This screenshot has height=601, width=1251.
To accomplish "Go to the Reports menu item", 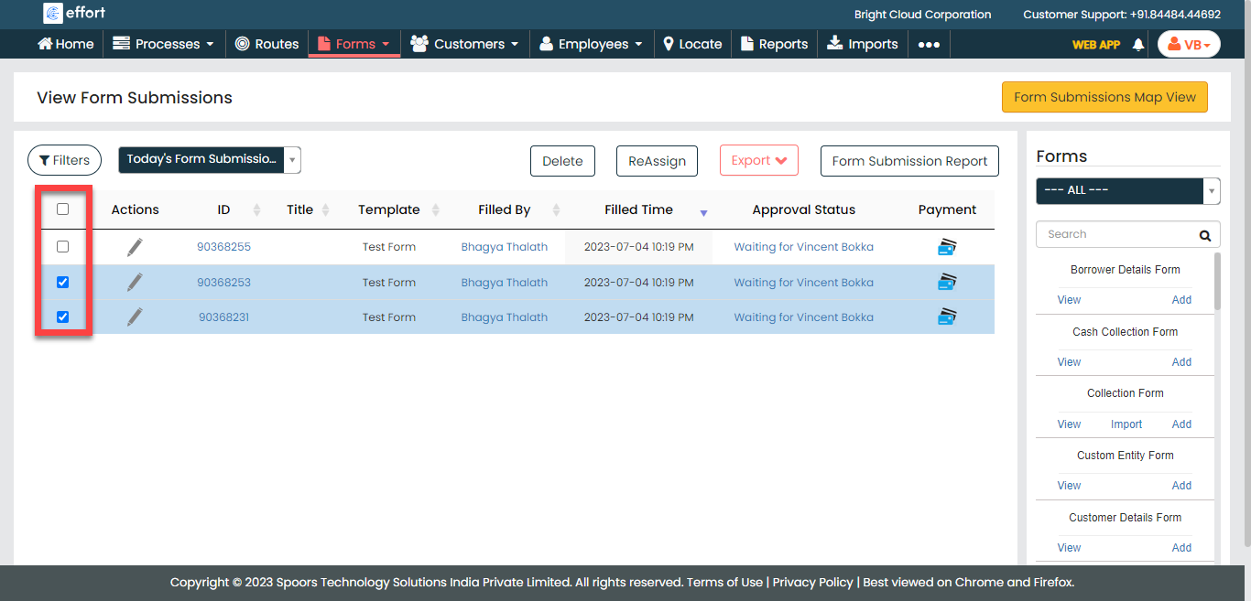I will (x=774, y=44).
